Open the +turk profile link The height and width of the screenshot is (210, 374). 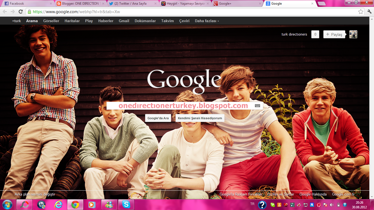16,21
